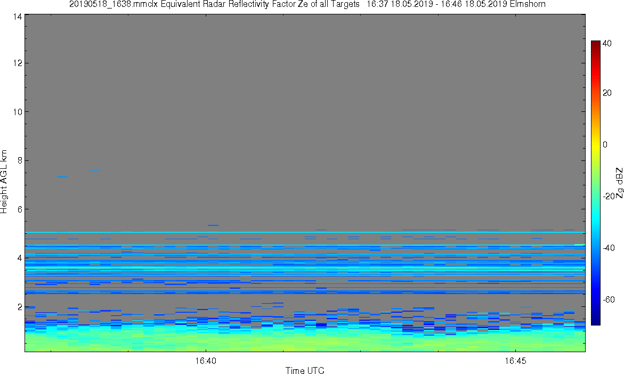Screen dimensions: 624x374
Task: Click the '4' height tick label
Action: pyautogui.click(x=19, y=258)
